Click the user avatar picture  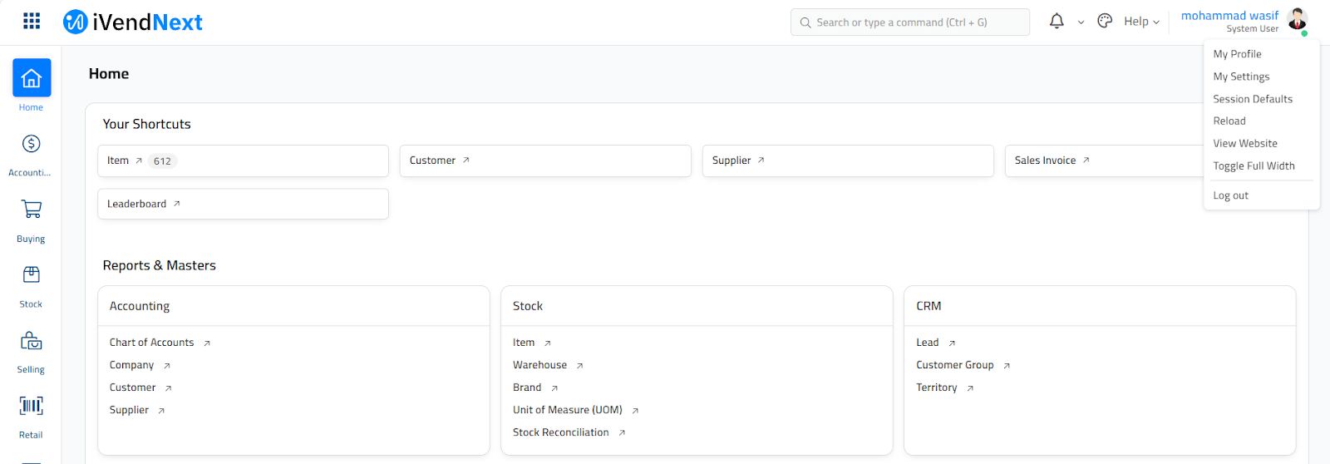(1297, 20)
